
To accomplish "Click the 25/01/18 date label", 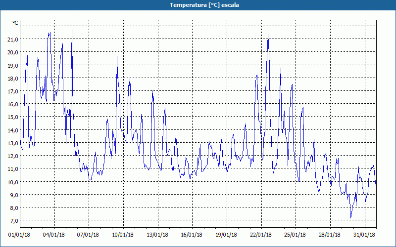I will click(295, 235).
